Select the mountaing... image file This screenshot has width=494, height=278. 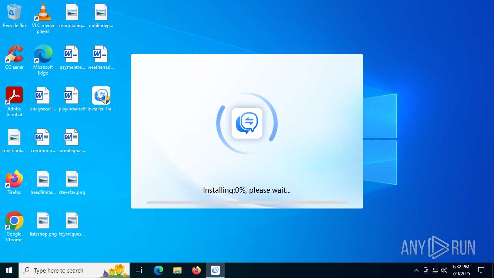[72, 16]
